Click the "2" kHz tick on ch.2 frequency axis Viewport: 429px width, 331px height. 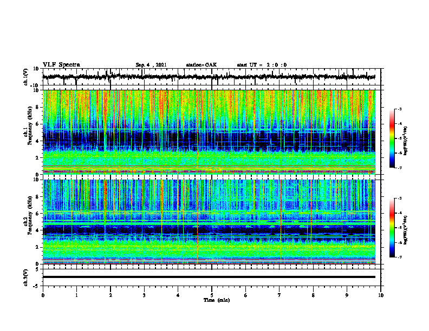click(37, 247)
